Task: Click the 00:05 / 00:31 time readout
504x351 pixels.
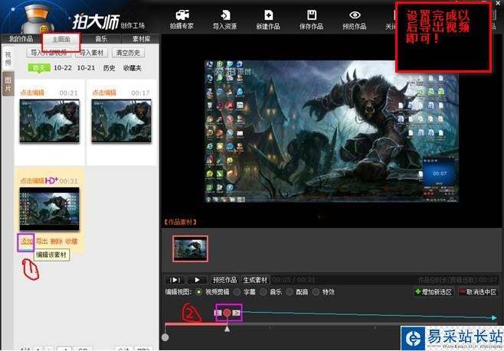Action: coord(293,280)
